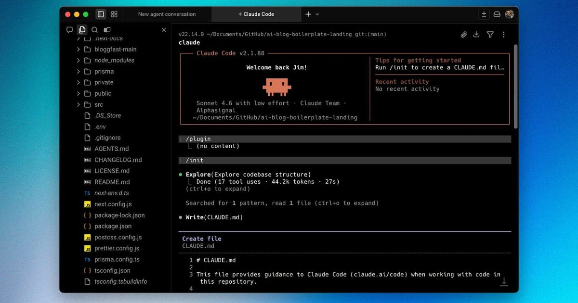Open the user profile avatar
The image size is (578, 303).
pyautogui.click(x=509, y=14)
